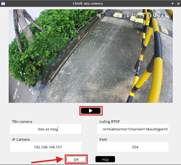
Task: Open the window menu icon in title bar
Action: point(3,3)
